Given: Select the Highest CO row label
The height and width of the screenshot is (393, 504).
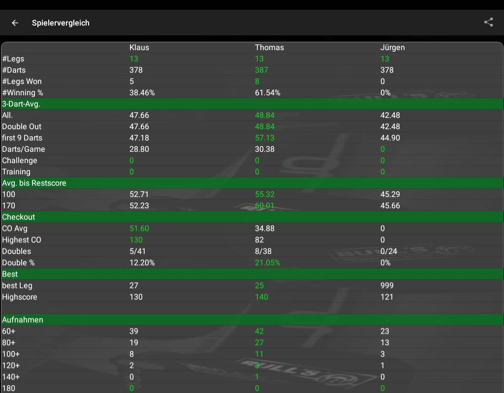Looking at the screenshot, I should coord(22,240).
